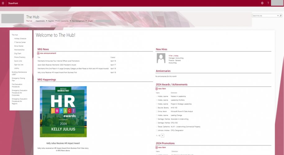Open 2024 Promotions section heading
Screen dimensions: 284x155
tap(165, 143)
